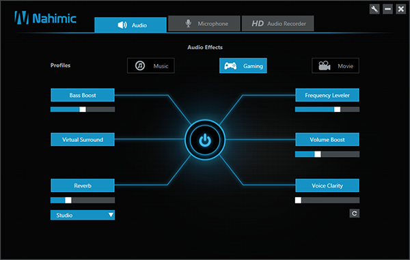Toggle the Virtual Surround effect
410x260 pixels.
(x=83, y=139)
